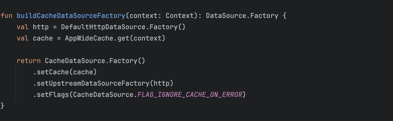
Task: Click the return keyword
Action: point(29,61)
